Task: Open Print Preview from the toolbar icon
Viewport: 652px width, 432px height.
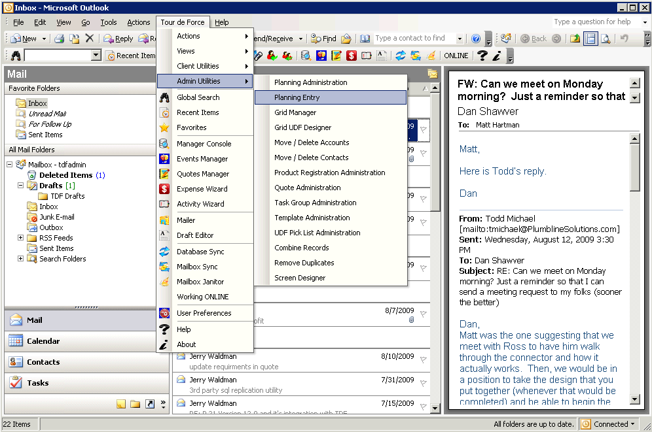Action: (606, 39)
